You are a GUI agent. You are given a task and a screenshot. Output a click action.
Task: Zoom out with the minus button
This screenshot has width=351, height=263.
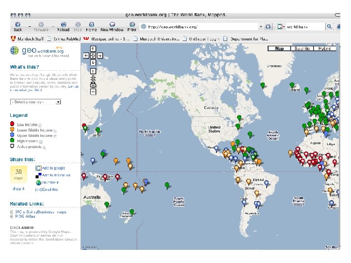pos(93,92)
